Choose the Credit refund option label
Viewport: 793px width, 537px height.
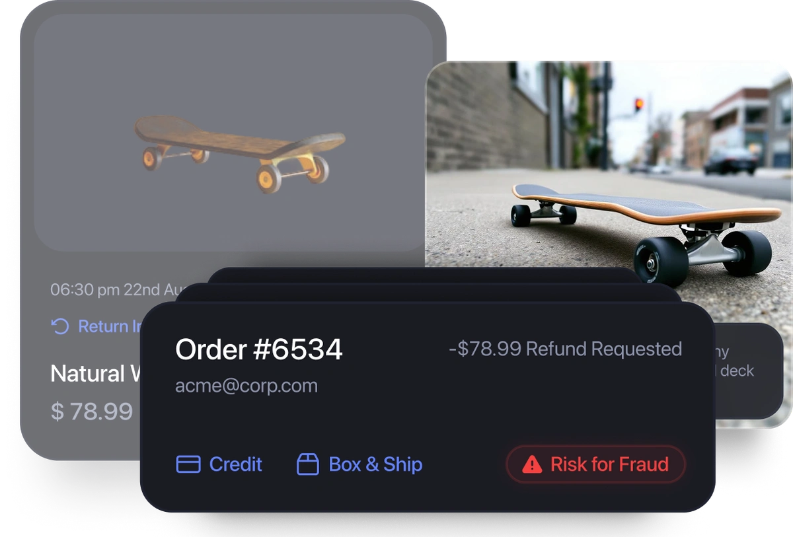click(236, 464)
